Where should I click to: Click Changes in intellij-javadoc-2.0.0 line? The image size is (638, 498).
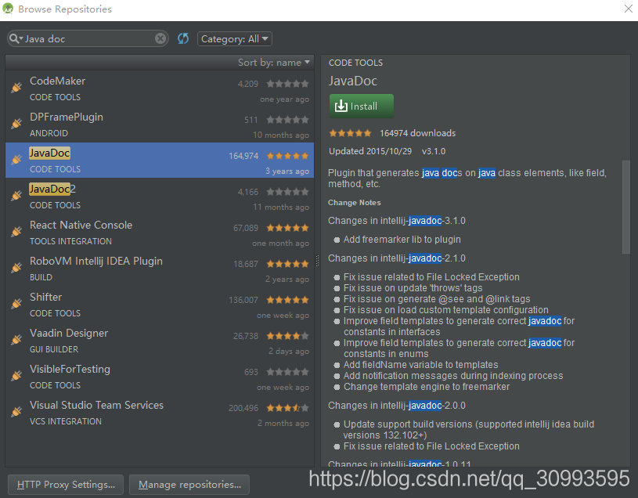(397, 406)
